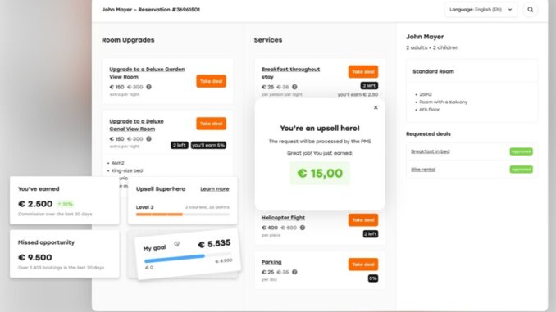Click info icon next to Garden View price

[149, 87]
